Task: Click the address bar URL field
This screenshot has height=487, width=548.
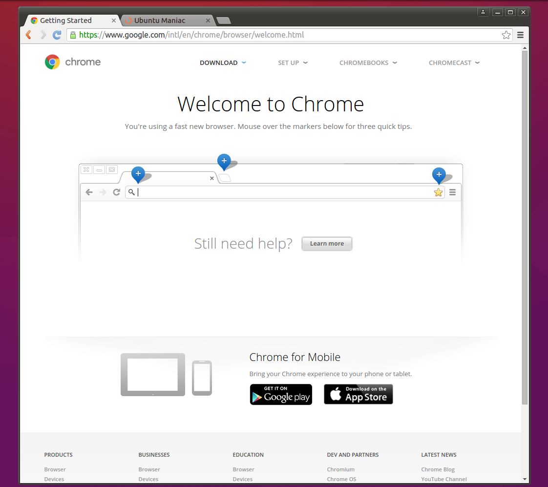Action: coord(289,35)
